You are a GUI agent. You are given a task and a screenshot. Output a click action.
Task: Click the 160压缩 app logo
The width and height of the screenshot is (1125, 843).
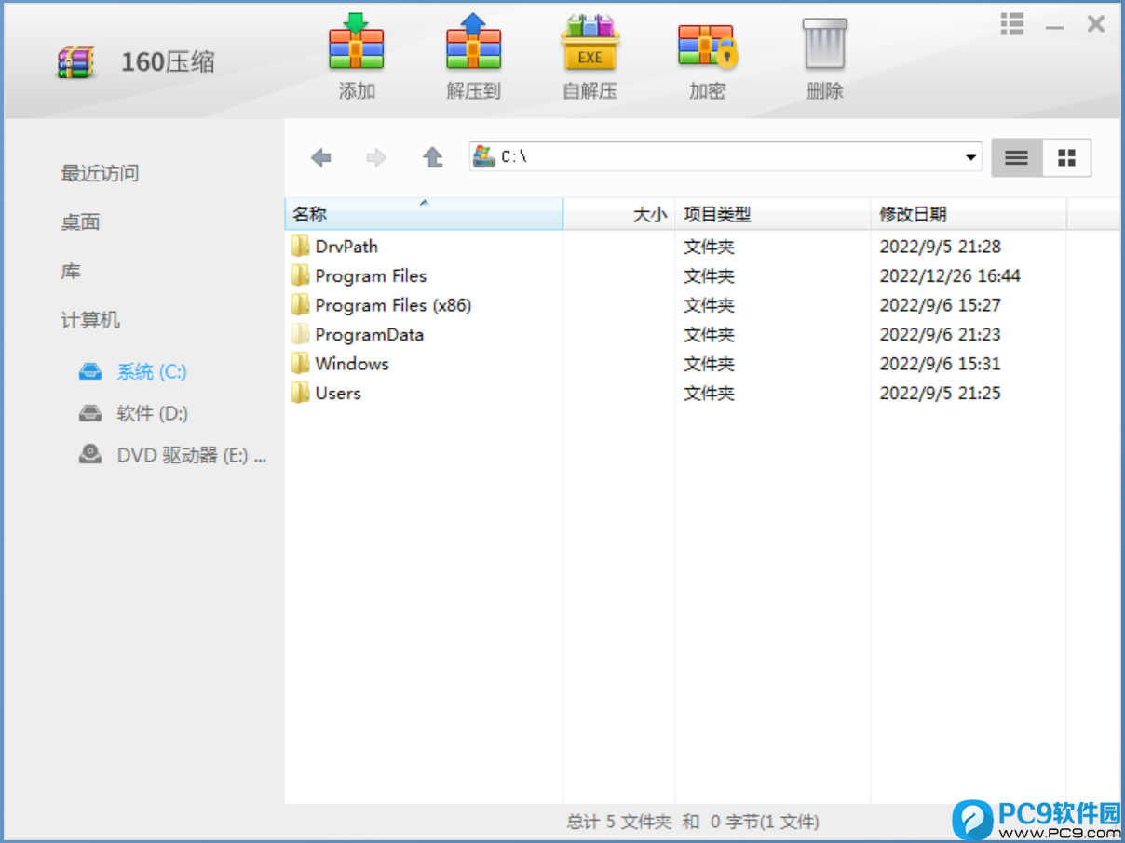pyautogui.click(x=75, y=61)
